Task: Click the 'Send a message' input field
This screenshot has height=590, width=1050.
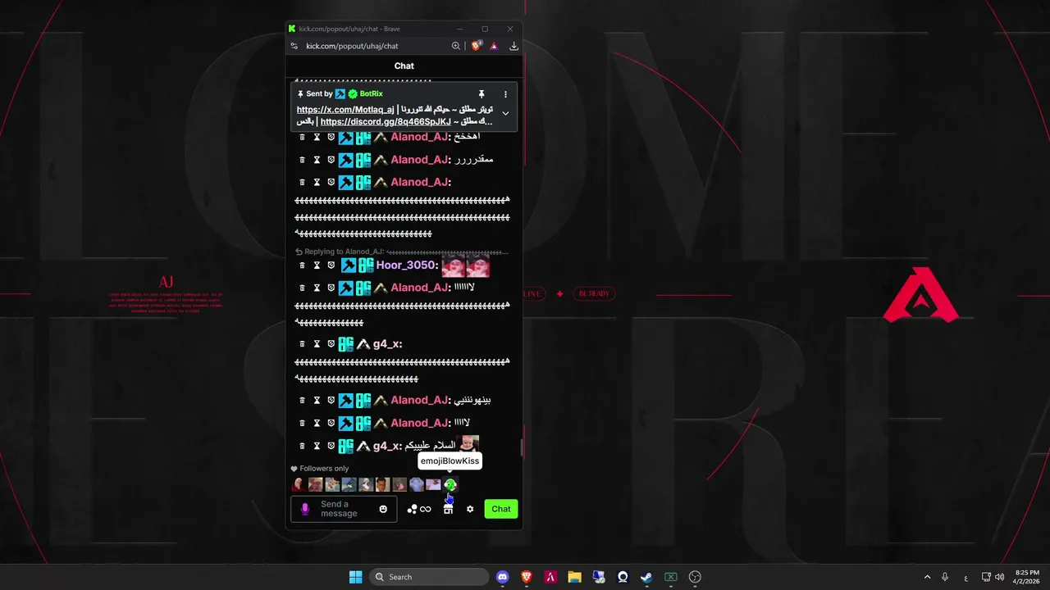Action: [344, 509]
